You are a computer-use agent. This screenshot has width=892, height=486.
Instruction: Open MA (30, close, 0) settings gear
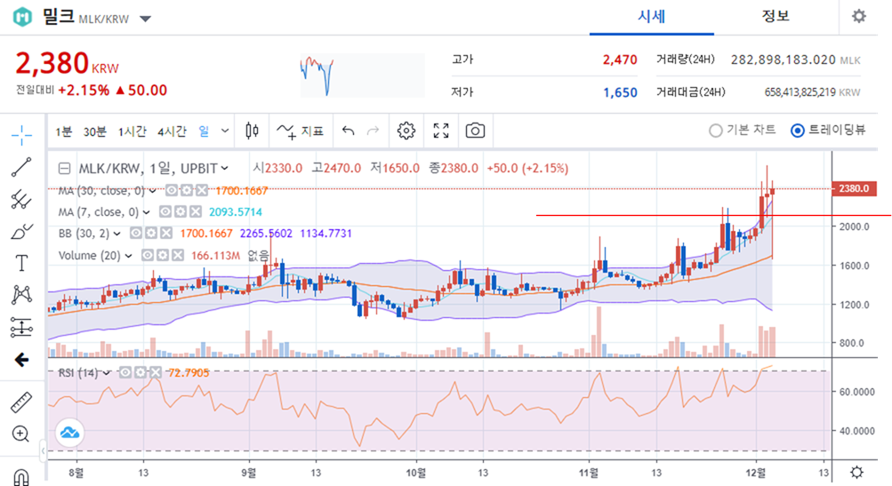point(187,190)
